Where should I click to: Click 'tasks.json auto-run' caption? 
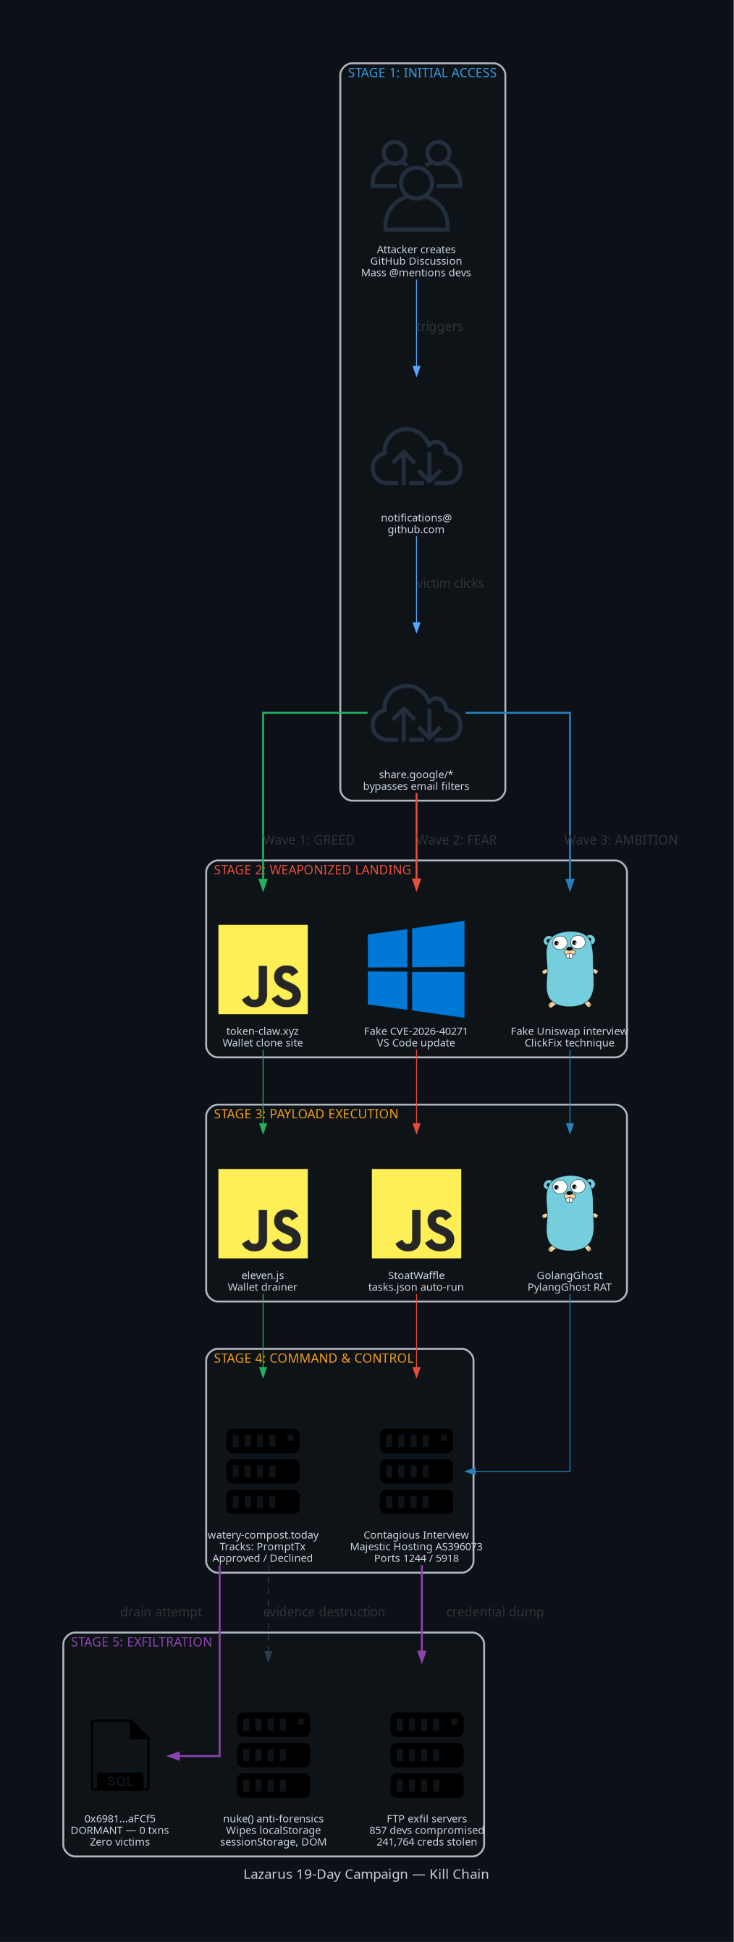click(416, 1288)
